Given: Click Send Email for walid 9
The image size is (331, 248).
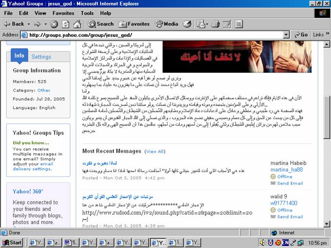Looking at the screenshot, I should point(290,217).
